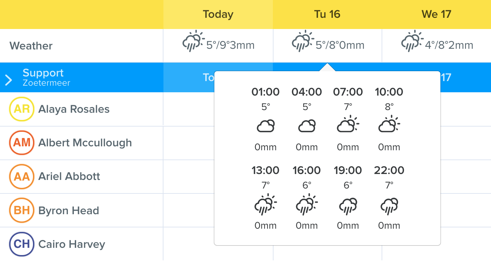Click the CH avatar for Cairo Harvey
The image size is (491, 261).
pos(22,244)
